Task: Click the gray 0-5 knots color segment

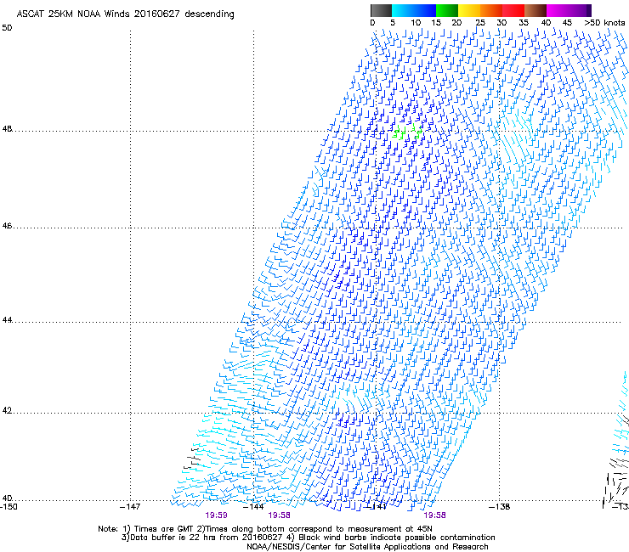Action: [x=381, y=10]
